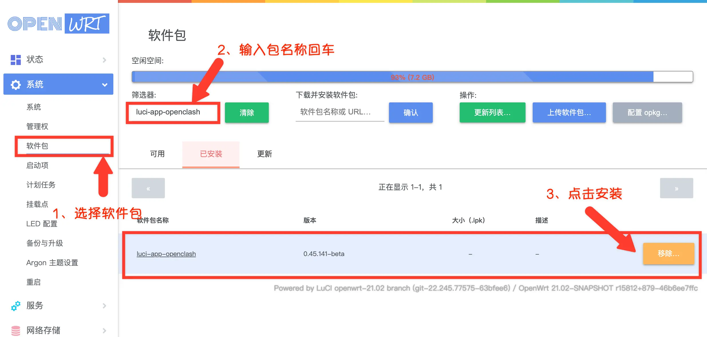This screenshot has height=337, width=707.
Task: Click the 确认 button to install package
Action: (x=411, y=112)
